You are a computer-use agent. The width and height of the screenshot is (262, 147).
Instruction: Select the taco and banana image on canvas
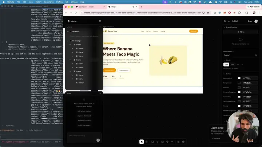[x=168, y=60]
